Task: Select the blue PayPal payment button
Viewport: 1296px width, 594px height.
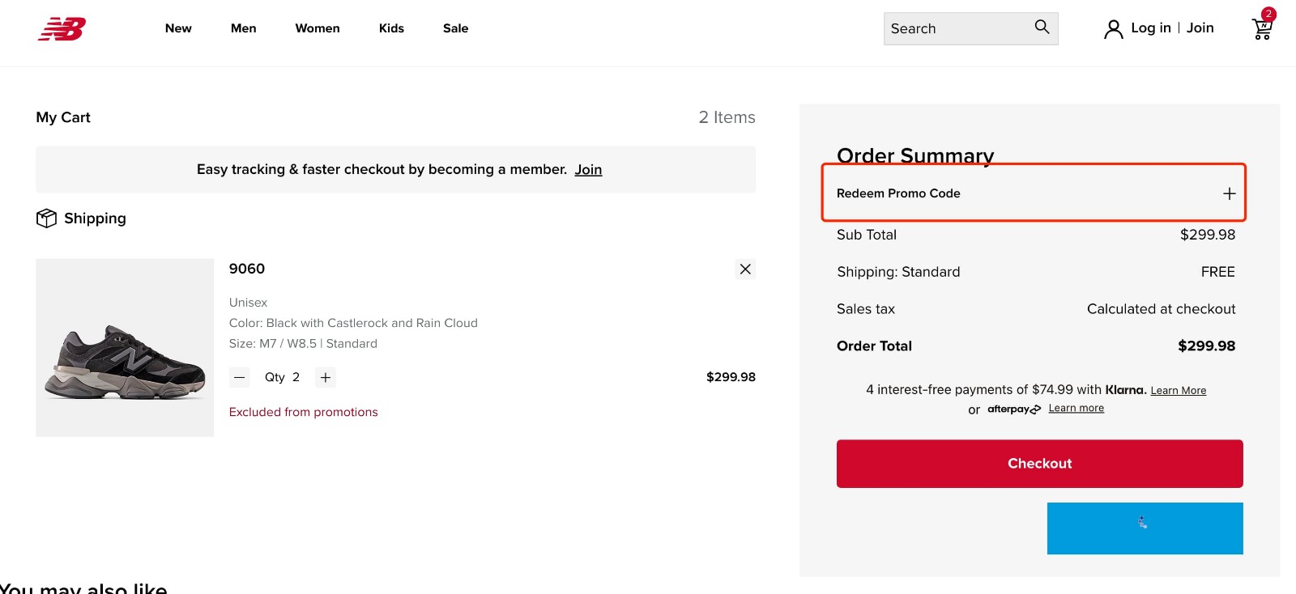Action: 1145,528
